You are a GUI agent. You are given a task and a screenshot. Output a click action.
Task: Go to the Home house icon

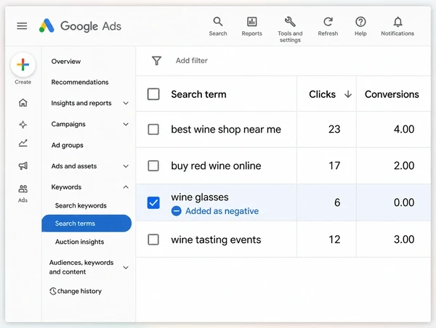(23, 102)
